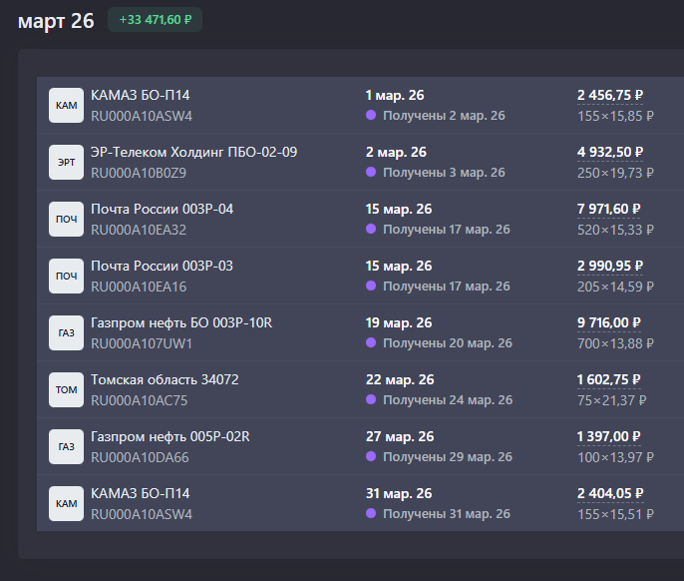
Task: Click the 9 716,00 ₽ payment amount
Action: (x=608, y=322)
